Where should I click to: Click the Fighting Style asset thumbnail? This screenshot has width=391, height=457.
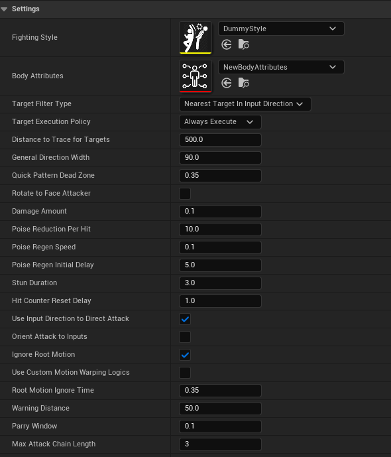195,38
